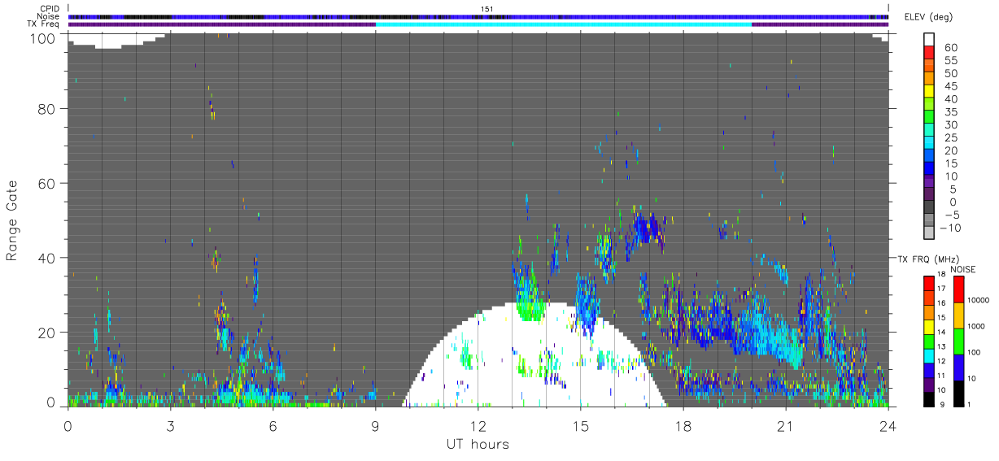
Task: Click NOISE legend value '10000'
Action: click(977, 300)
